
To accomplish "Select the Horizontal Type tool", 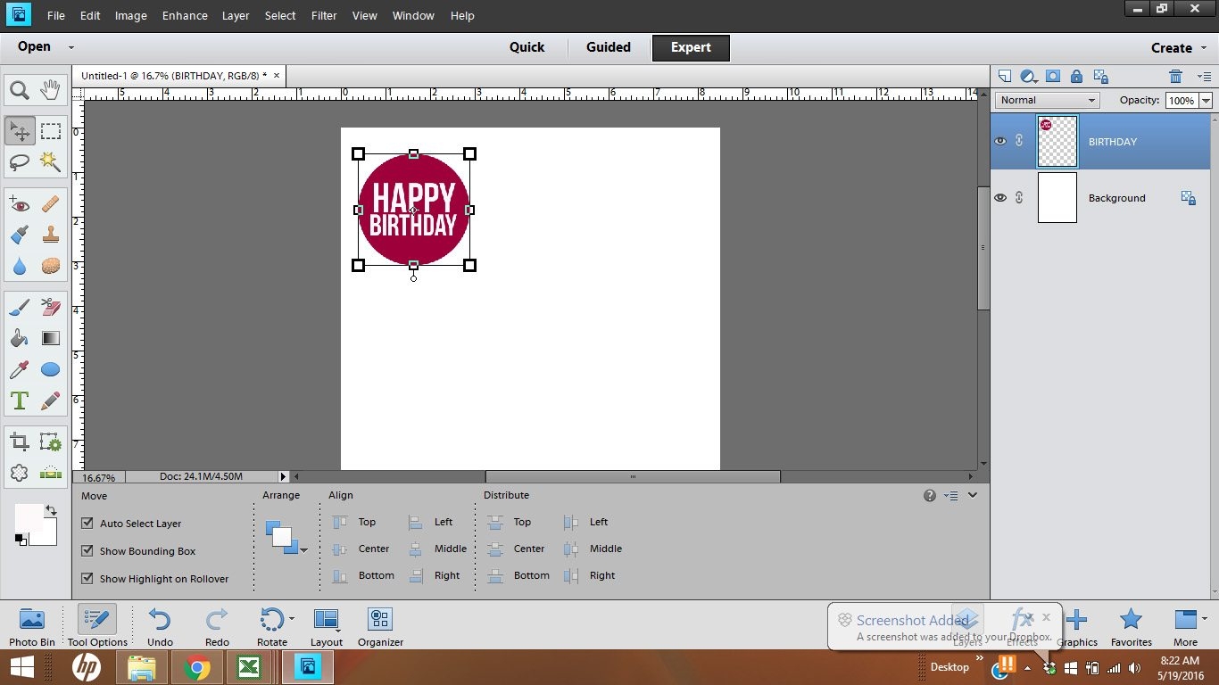I will (19, 400).
